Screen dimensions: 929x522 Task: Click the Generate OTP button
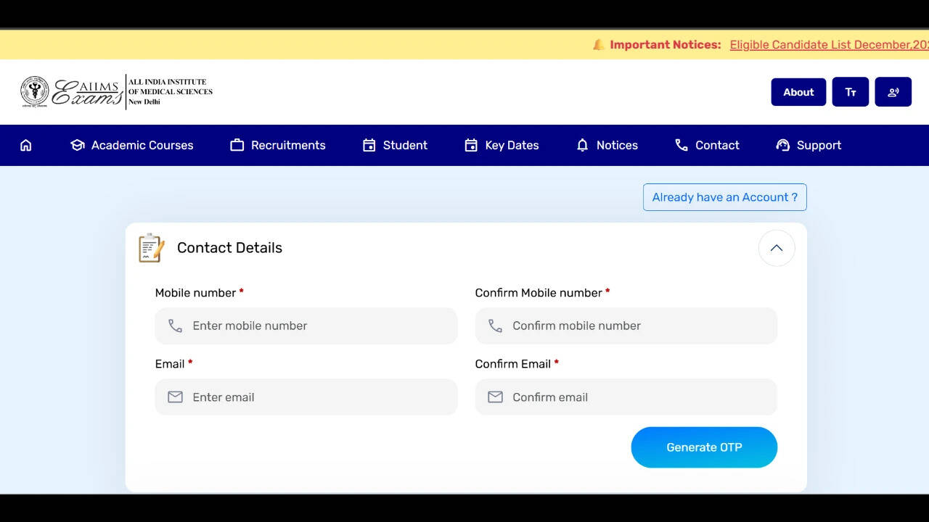[704, 447]
